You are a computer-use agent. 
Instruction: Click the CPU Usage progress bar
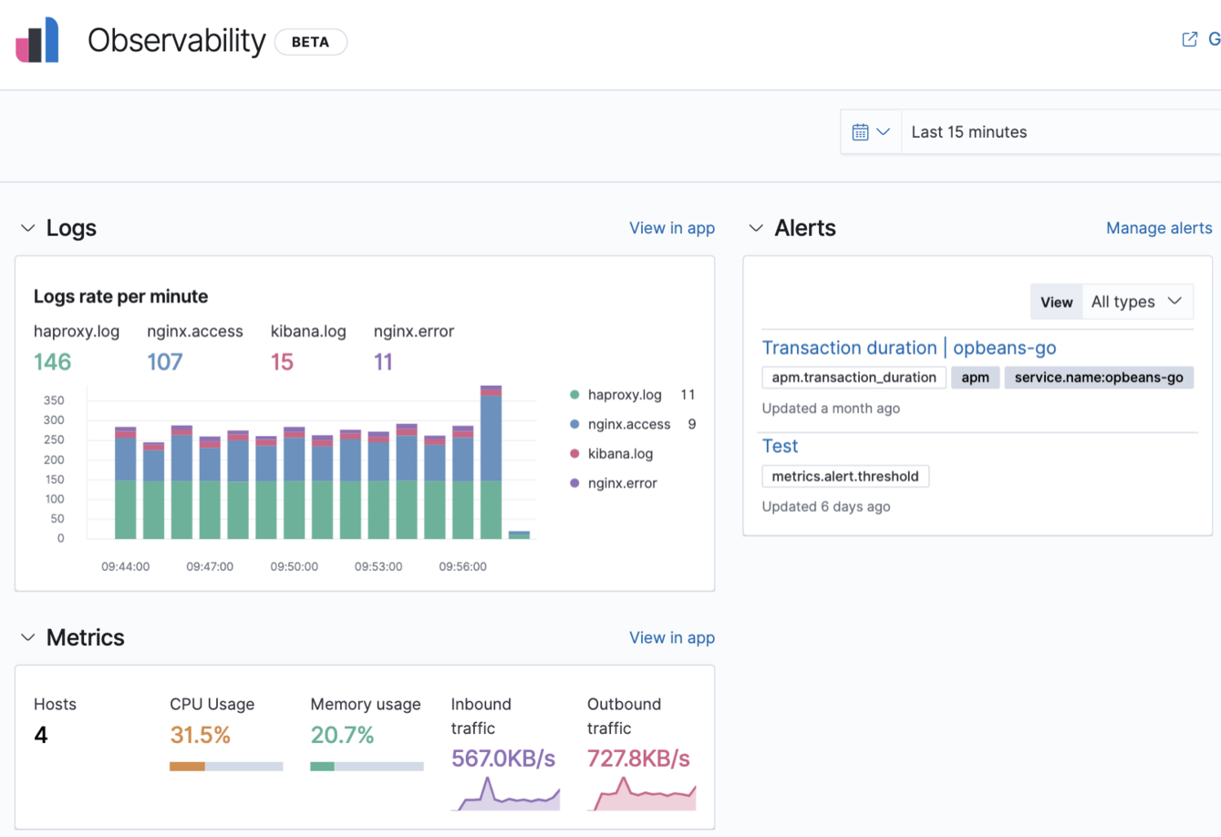225,766
